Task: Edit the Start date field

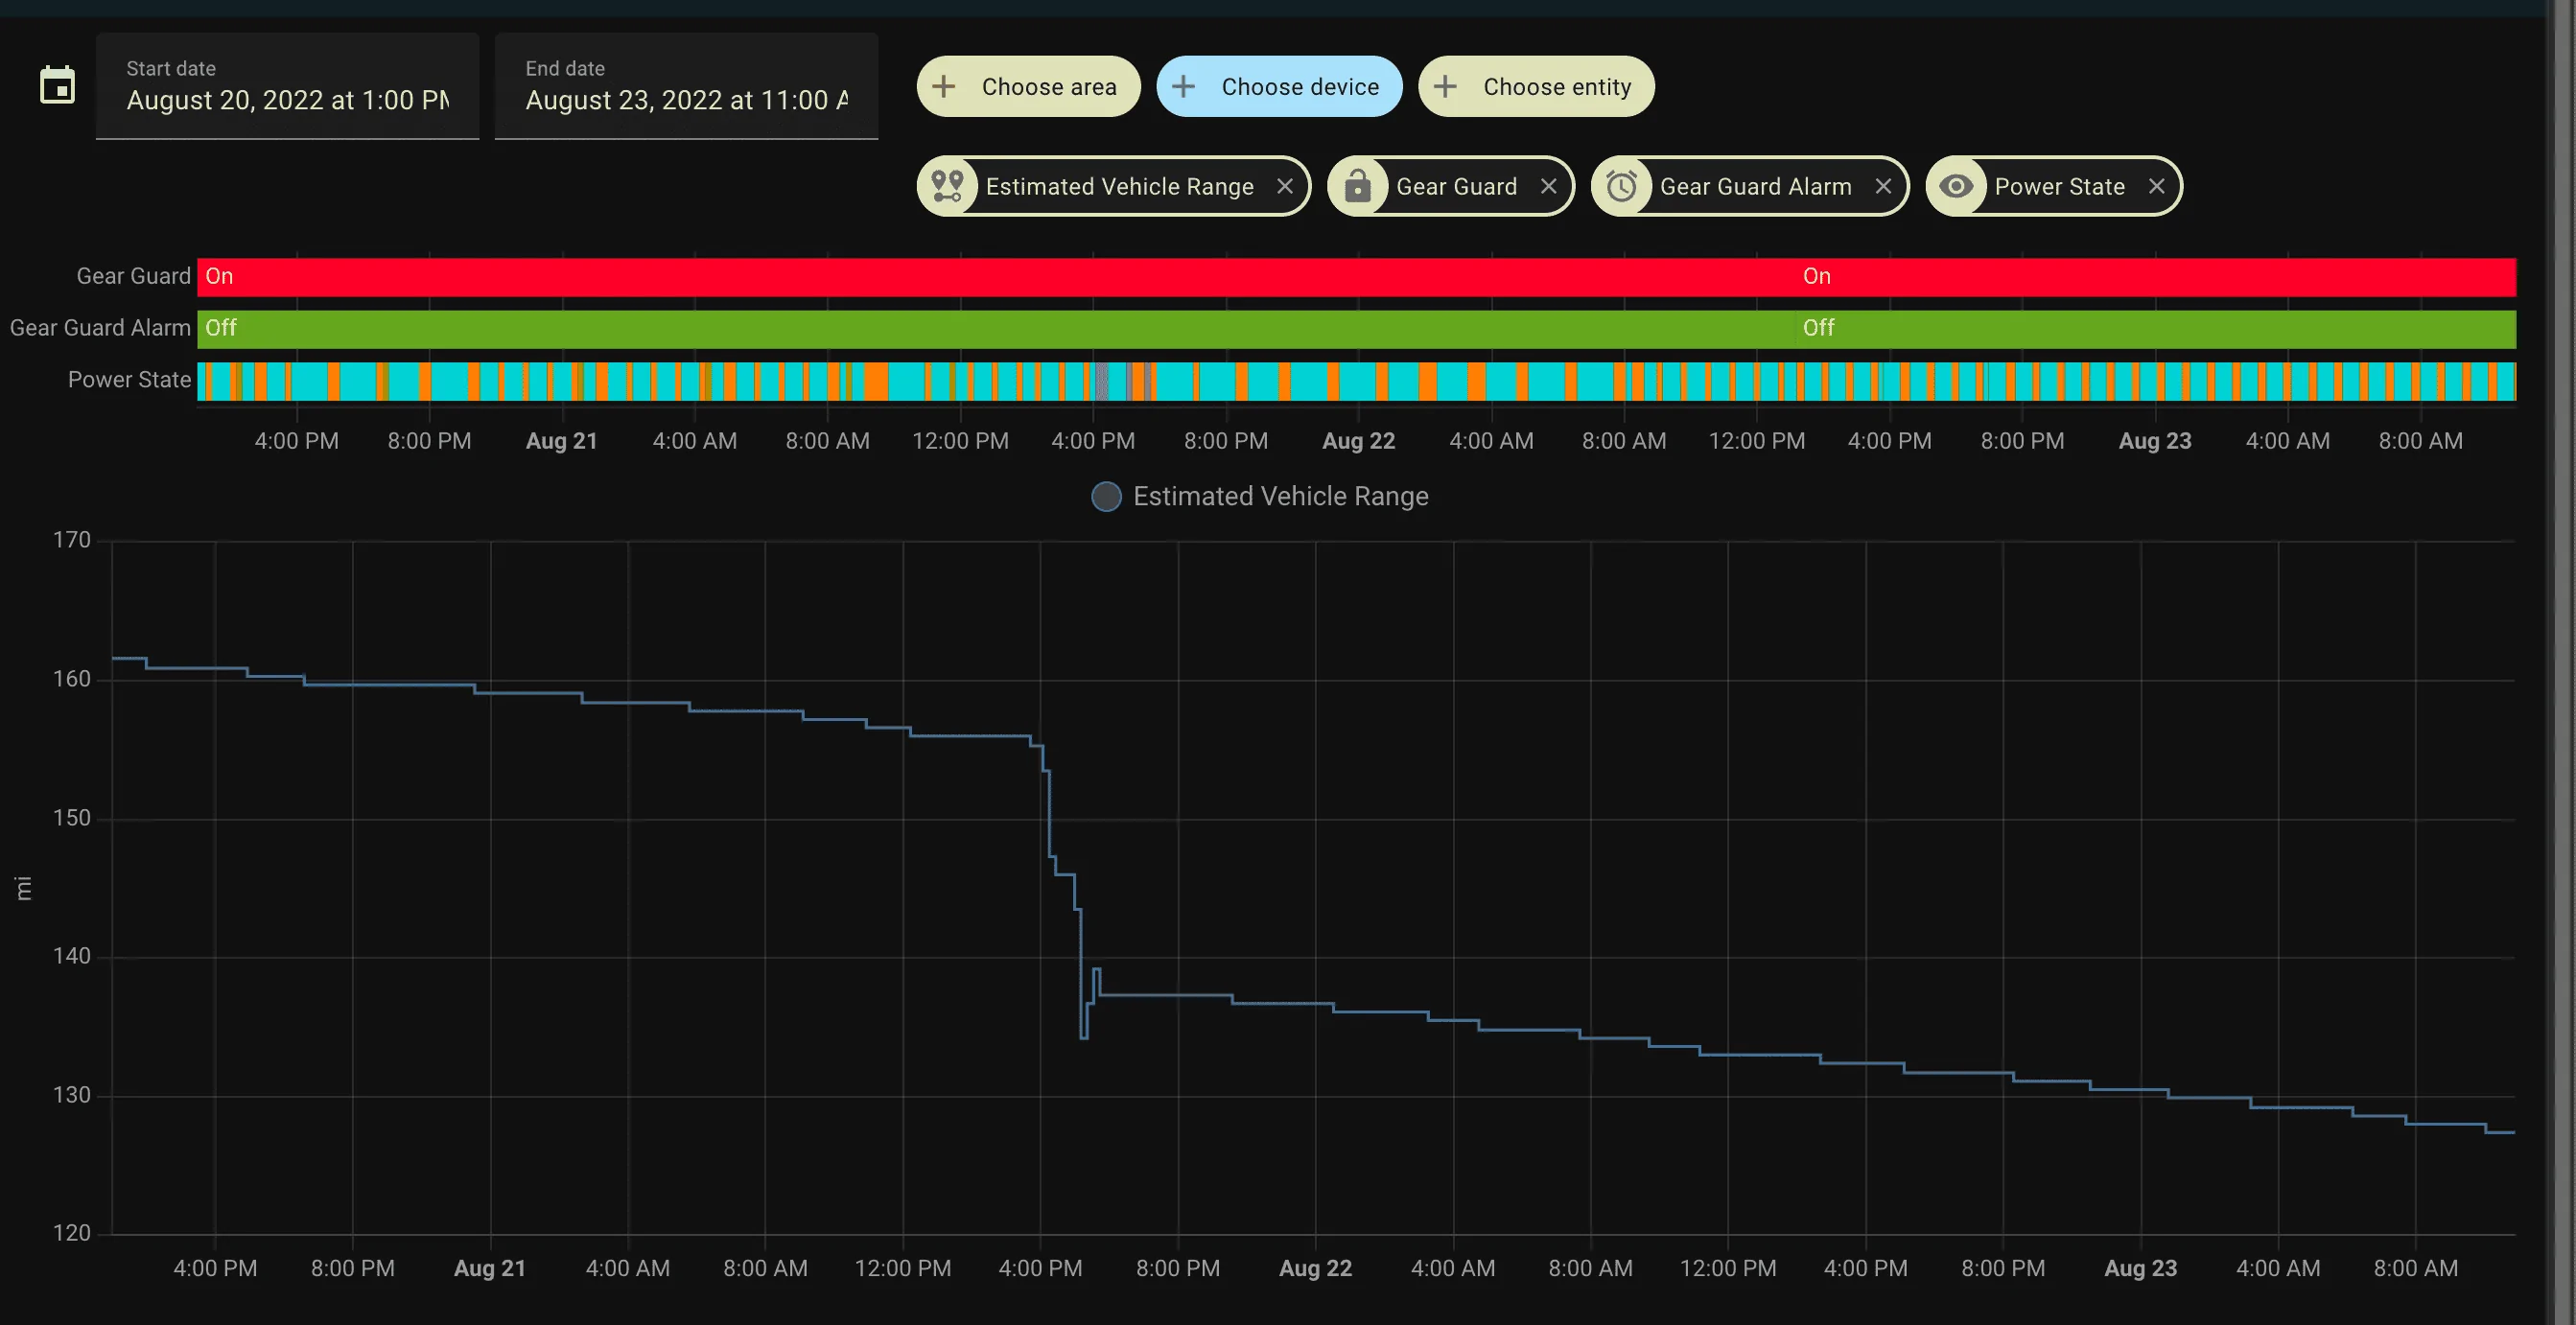Action: point(287,86)
